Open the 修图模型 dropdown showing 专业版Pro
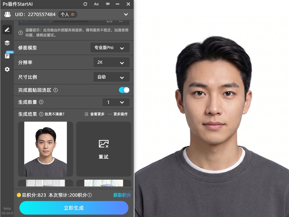The image size is (289, 217). coord(110,47)
